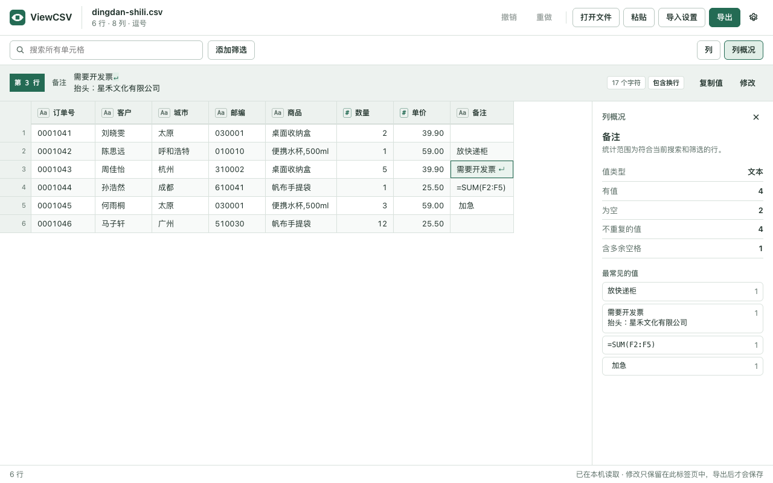Click 修改 to edit the cell
This screenshot has height=483, width=773.
point(748,83)
